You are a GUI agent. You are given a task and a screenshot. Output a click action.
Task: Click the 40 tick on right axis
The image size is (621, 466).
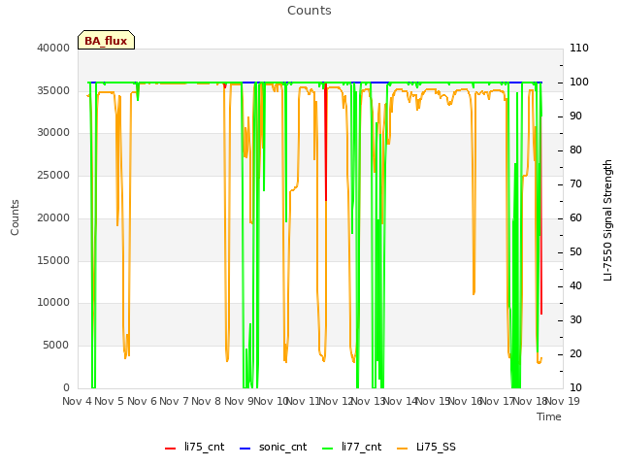(575, 286)
